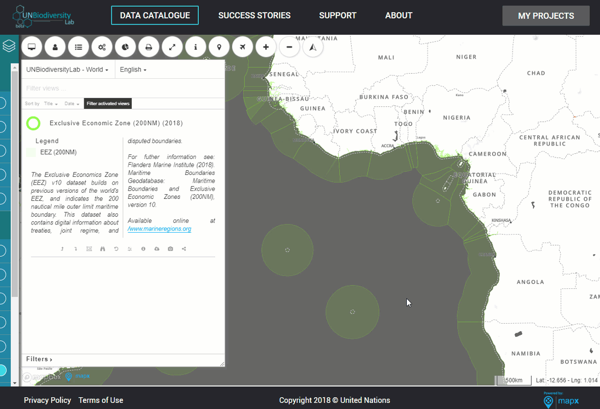
Task: Click binoculars icon under EEZ view
Action: click(103, 249)
